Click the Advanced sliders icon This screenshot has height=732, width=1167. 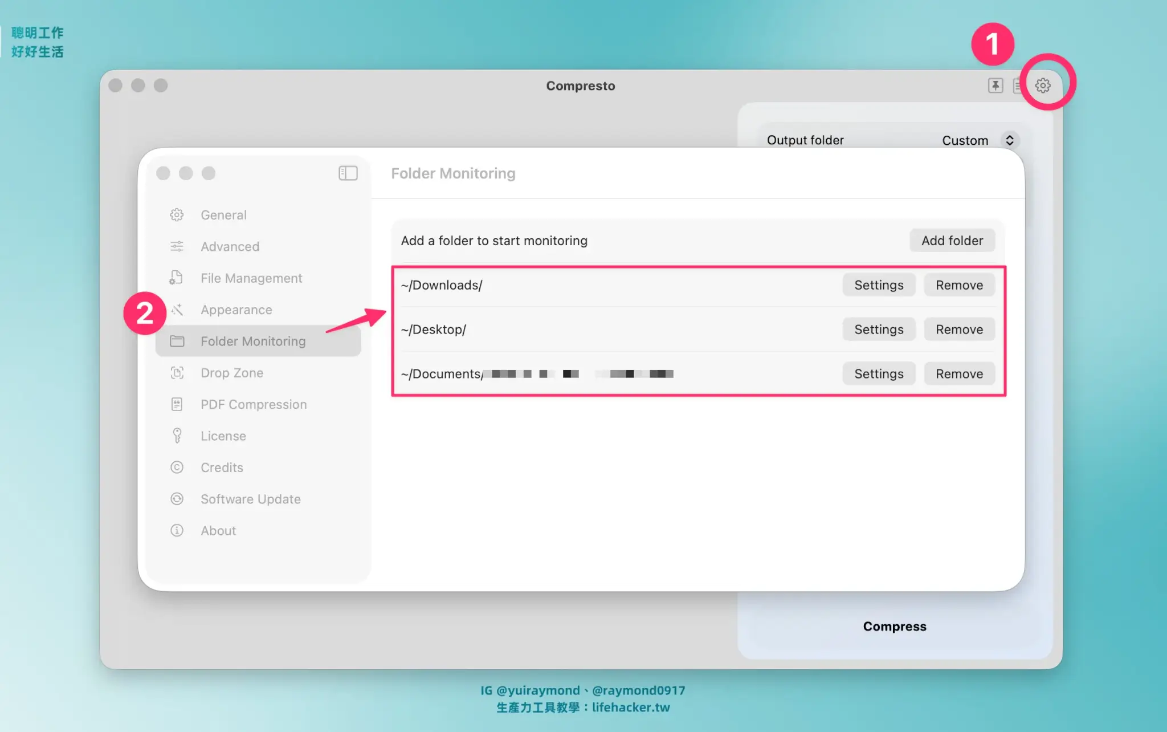point(177,246)
